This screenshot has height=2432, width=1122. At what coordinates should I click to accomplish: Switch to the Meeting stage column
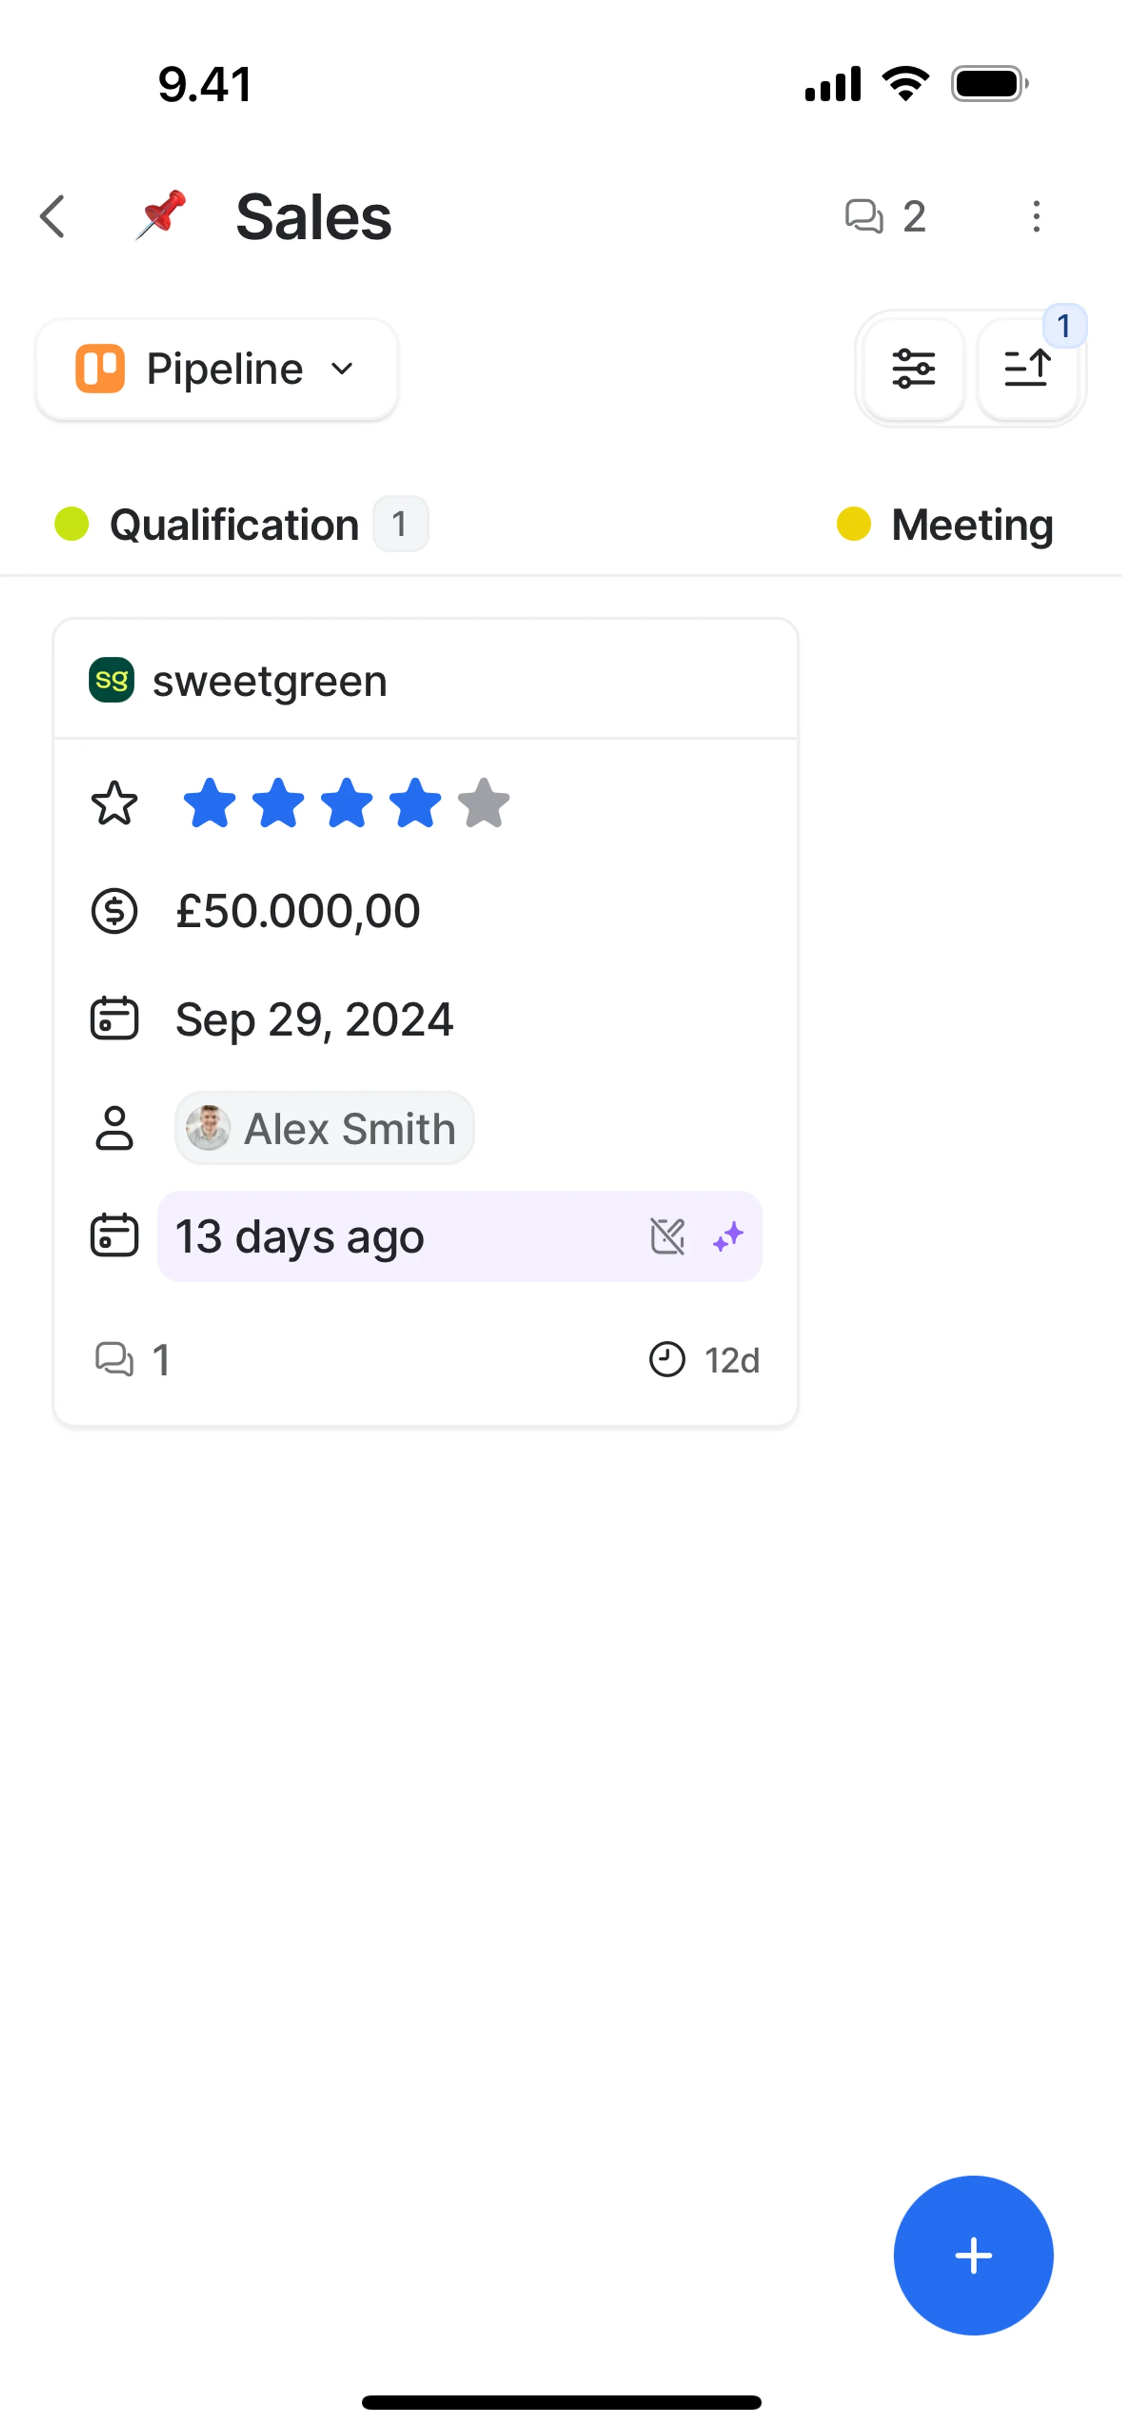pyautogui.click(x=971, y=525)
